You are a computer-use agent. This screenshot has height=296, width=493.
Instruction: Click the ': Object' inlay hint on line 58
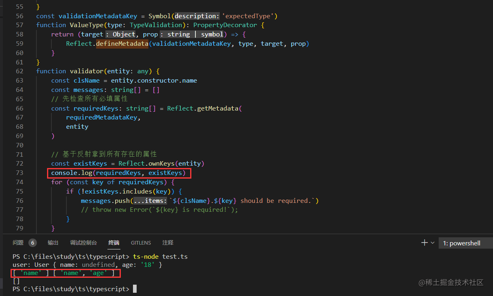tap(120, 34)
